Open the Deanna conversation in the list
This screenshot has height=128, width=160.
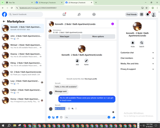(22, 55)
